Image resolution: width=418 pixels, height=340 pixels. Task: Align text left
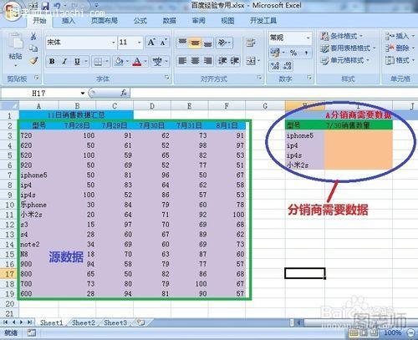[182, 60]
